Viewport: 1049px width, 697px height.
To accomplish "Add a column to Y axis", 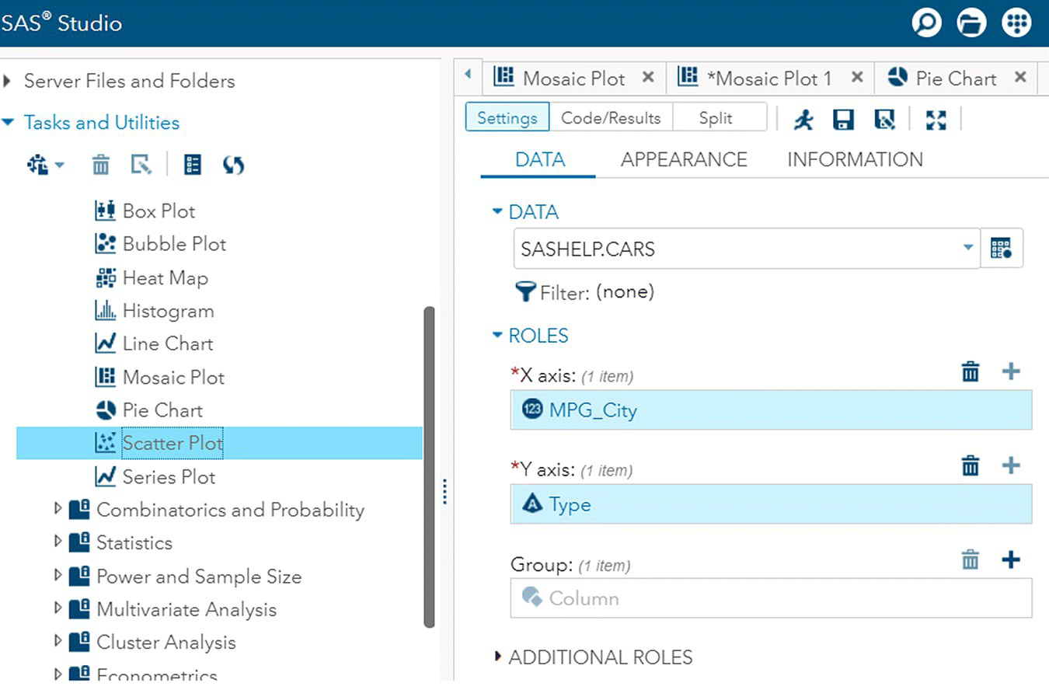I will click(1011, 465).
